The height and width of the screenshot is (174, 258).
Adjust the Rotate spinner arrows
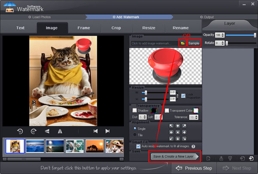coord(223,43)
